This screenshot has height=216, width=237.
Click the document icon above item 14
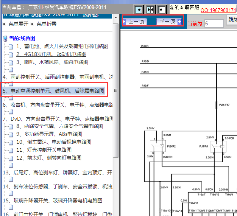[x=11, y=179]
